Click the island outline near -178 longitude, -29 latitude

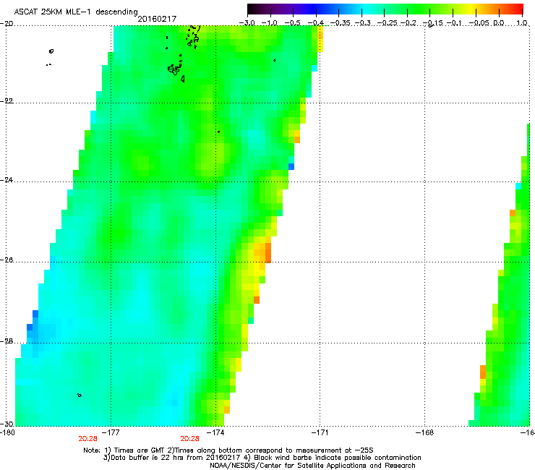coord(80,396)
